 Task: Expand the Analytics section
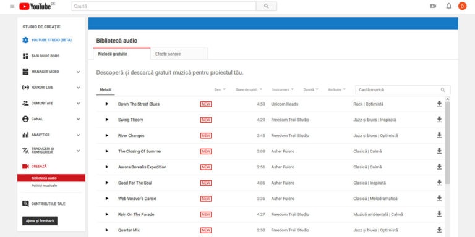tap(78, 135)
